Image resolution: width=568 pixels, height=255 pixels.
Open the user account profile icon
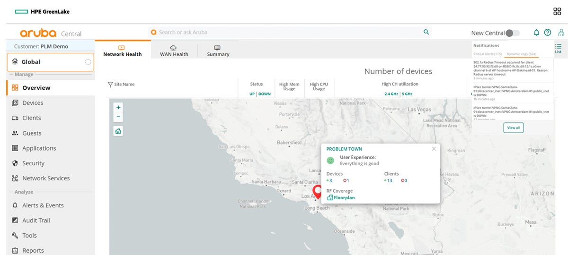click(561, 33)
